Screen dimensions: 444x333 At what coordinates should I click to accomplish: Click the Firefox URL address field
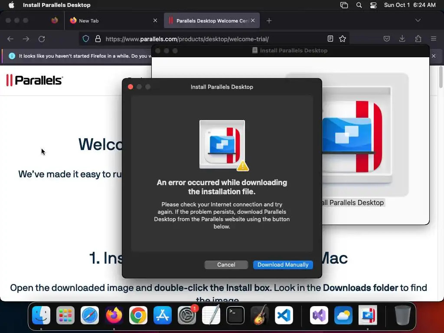[214, 39]
